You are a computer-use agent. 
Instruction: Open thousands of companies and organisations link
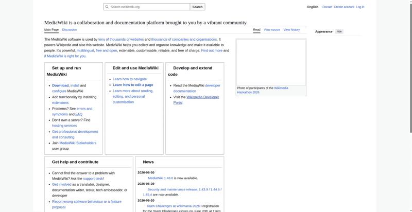(184, 39)
